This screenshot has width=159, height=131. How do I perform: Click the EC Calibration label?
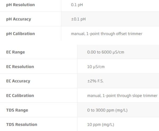point(20,96)
